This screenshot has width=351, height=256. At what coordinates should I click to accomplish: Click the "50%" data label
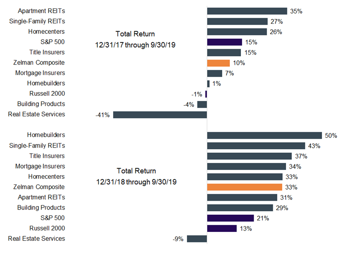coord(331,136)
